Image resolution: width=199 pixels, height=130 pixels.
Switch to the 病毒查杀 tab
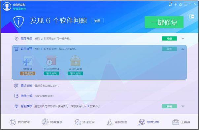[52, 122]
